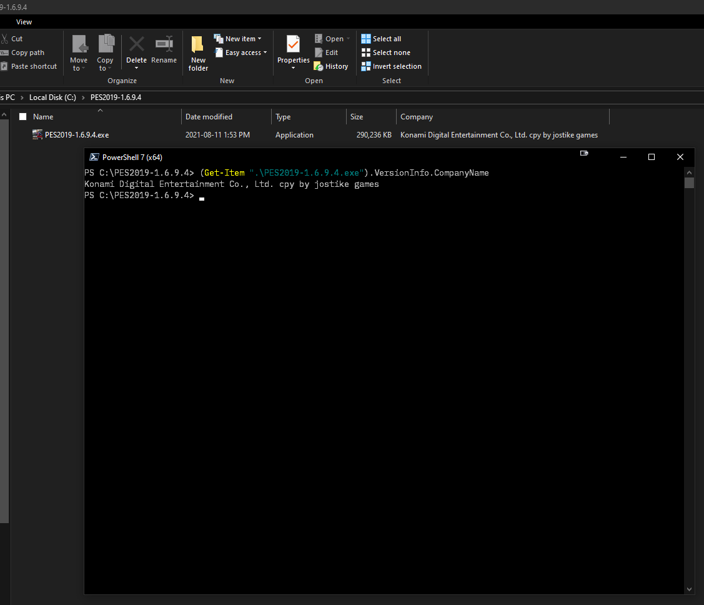
Task: Expand the Open button dropdown arrow
Action: [349, 39]
